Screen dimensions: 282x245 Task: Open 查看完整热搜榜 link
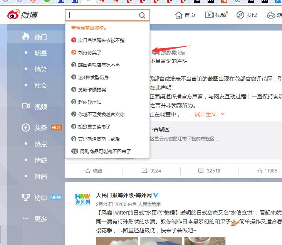click(x=89, y=28)
